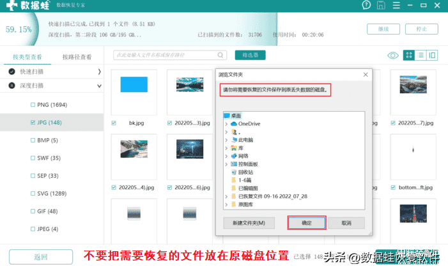Viewport: 448px width, 271px height.
Task: Open the hamburger menu icon in title bar
Action: [x=396, y=5]
